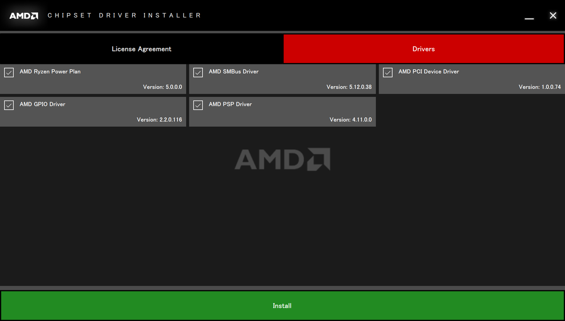Image resolution: width=565 pixels, height=321 pixels.
Task: Toggle the AMD PSP Driver checkbox
Action: tap(198, 105)
